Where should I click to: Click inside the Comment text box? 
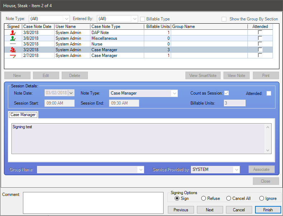click(x=93, y=203)
